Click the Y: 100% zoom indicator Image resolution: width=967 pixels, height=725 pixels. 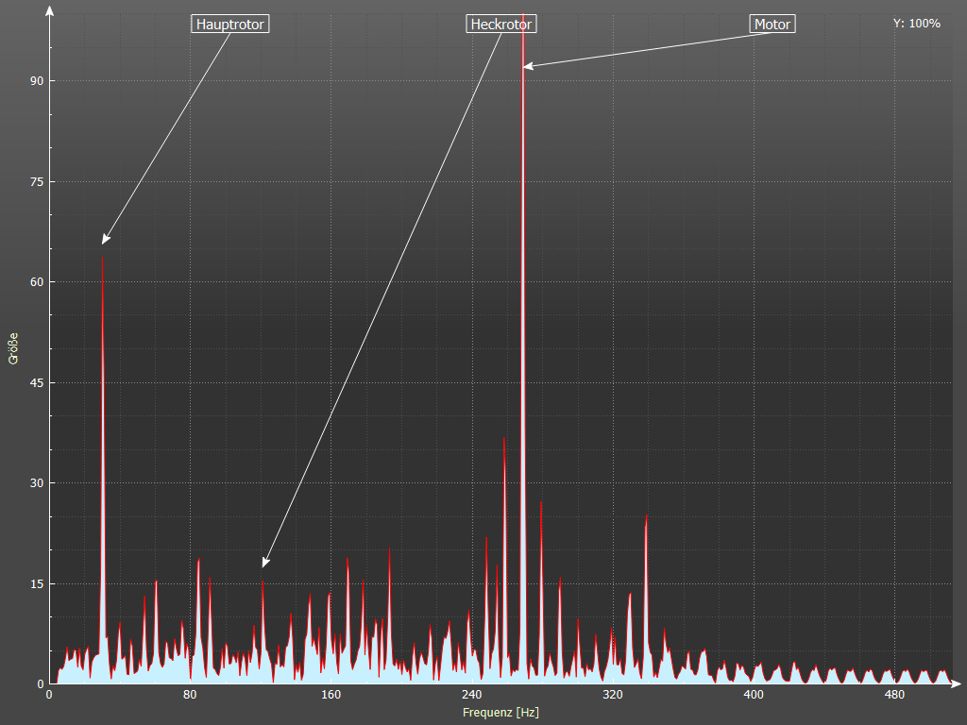coord(916,24)
